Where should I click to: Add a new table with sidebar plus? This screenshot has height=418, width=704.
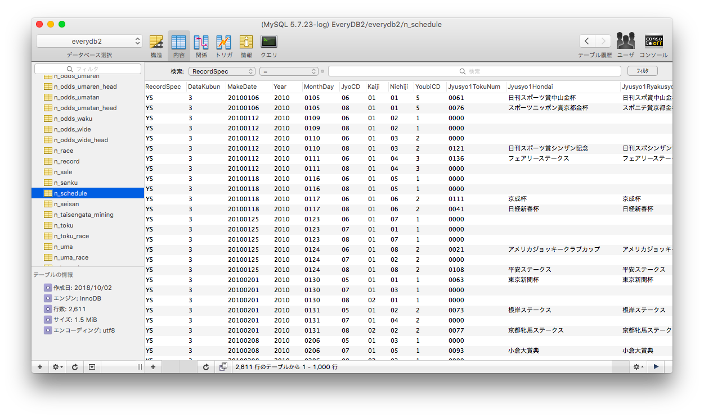coord(40,367)
